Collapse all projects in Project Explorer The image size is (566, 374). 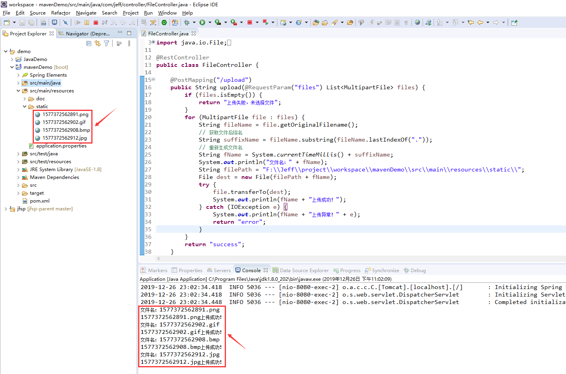(x=89, y=43)
